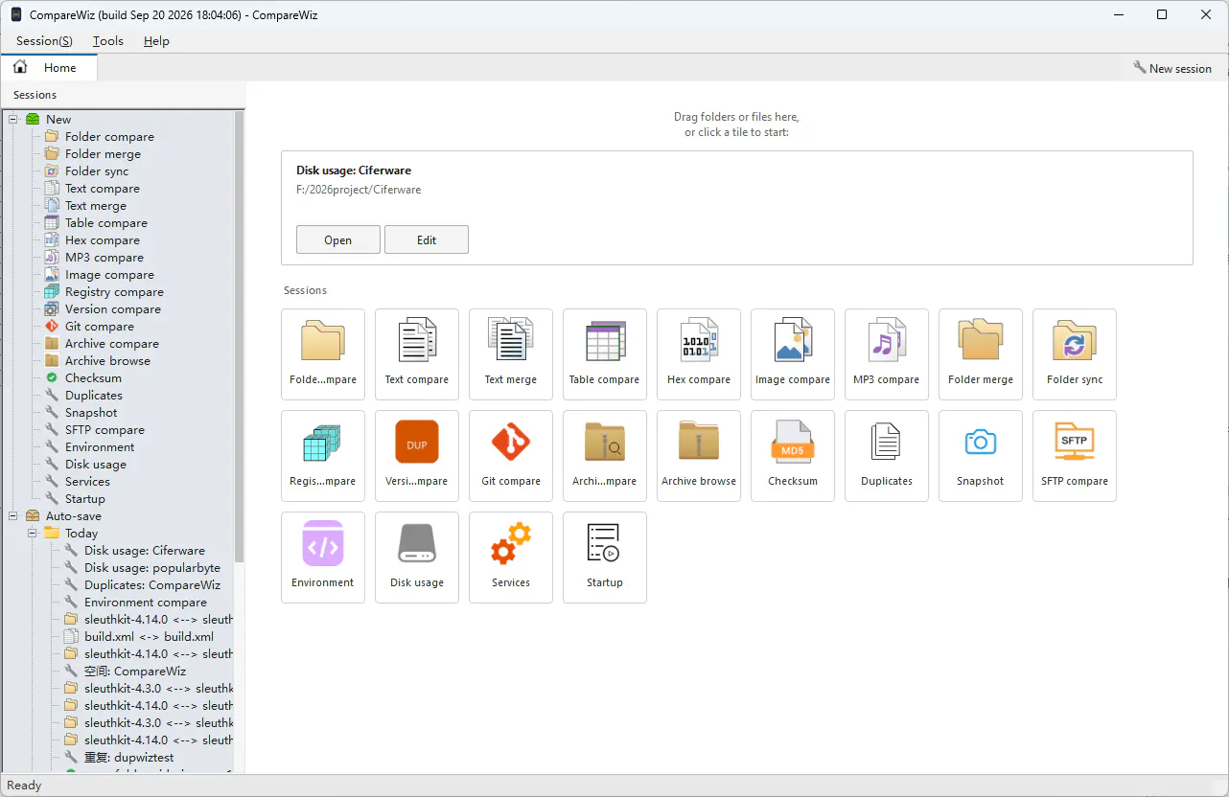Click the Open button for Disk usage: Ciferware
This screenshot has width=1229, height=797.
(338, 239)
